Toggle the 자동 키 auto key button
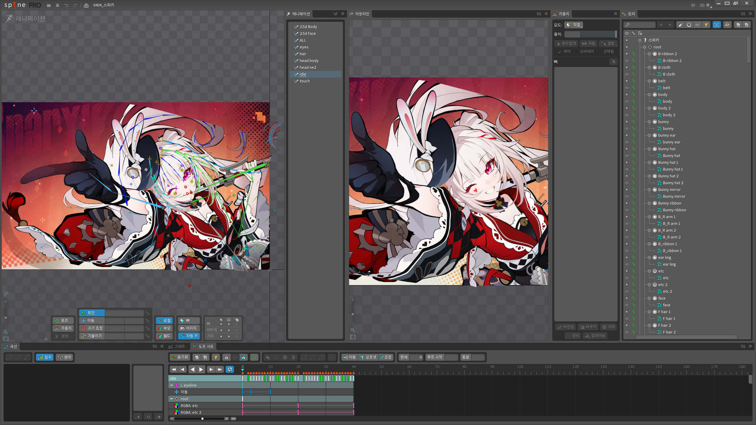 click(189, 336)
